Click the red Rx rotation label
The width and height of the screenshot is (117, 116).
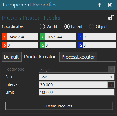5,45
